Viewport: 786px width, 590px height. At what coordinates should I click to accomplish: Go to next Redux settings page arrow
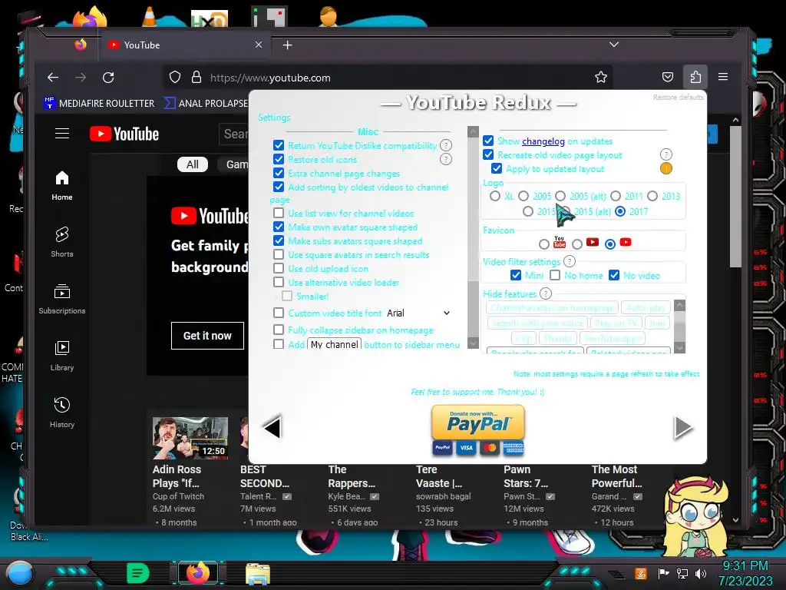click(x=682, y=427)
